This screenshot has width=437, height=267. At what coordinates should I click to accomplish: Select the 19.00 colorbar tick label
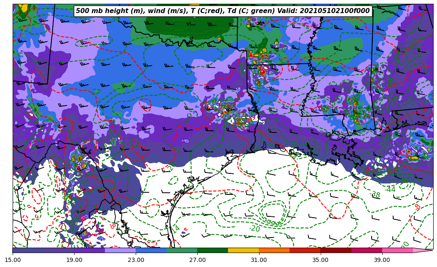coord(74,260)
